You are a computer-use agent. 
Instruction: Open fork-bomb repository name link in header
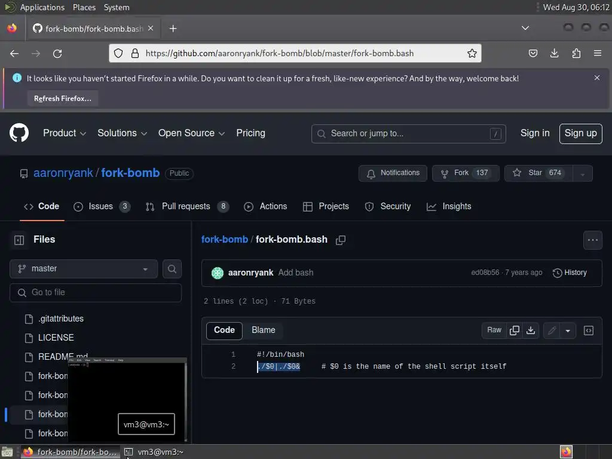130,173
